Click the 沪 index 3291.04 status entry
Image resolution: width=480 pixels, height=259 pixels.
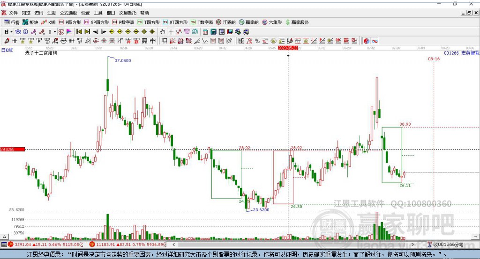point(46,245)
